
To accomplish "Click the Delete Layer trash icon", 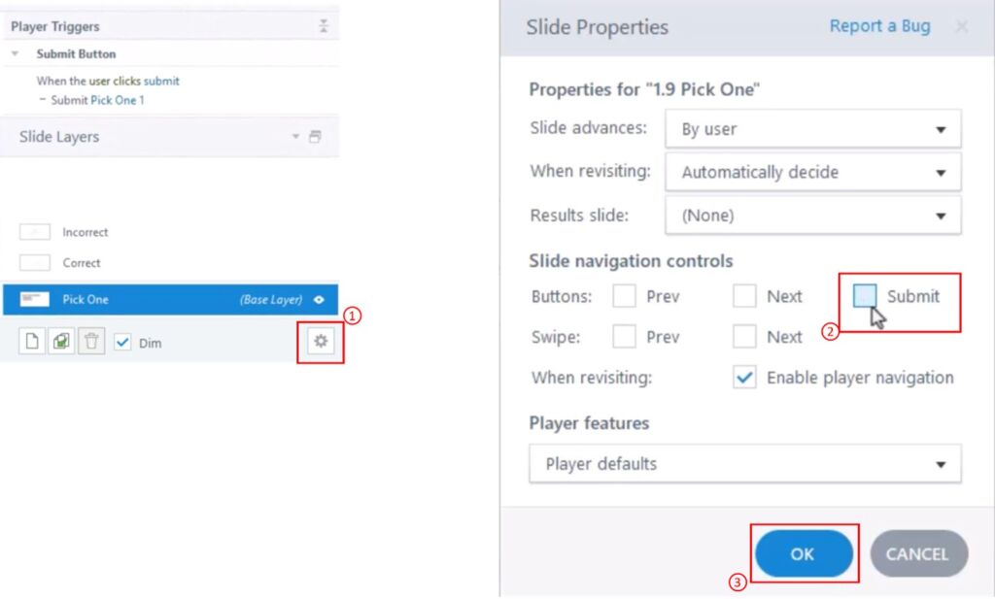I will [x=90, y=343].
